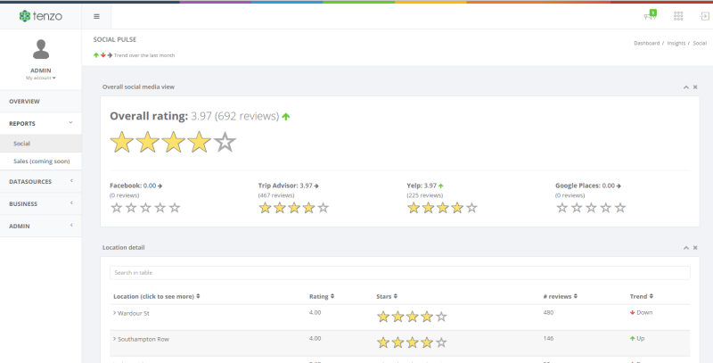Click the (225 reviews) text

425,195
